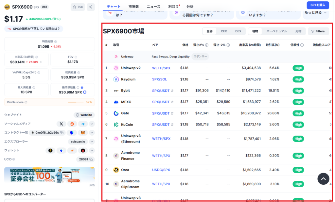Click the external link icon on Bybit SPX/USDT

tap(172, 91)
